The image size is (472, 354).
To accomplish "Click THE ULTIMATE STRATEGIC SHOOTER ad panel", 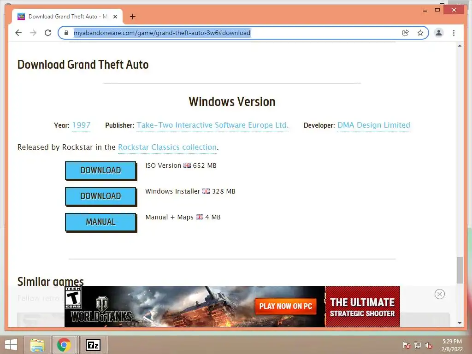I will 362,307.
